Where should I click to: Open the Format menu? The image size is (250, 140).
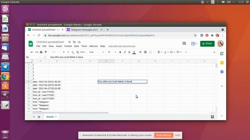tap(68, 46)
